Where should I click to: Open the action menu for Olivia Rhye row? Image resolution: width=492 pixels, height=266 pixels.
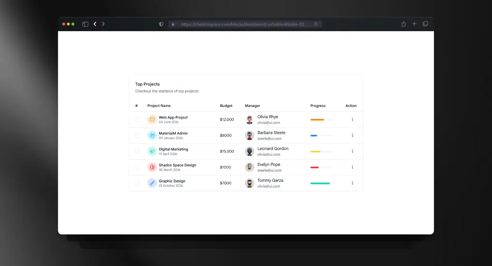point(352,119)
